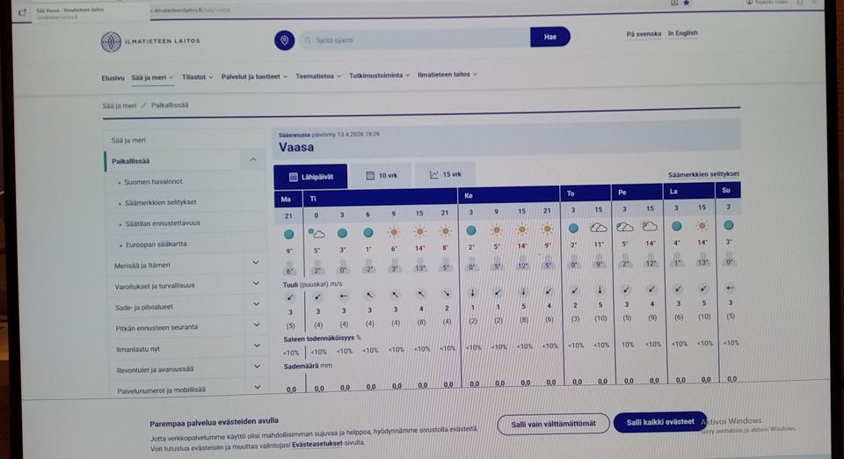
Task: Select Paikallissää in sidebar
Action: click(130, 161)
